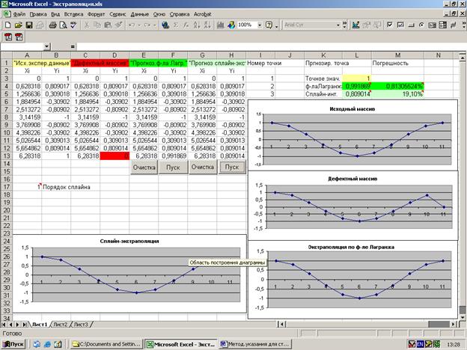Click the Cut scissors icon

88,25
